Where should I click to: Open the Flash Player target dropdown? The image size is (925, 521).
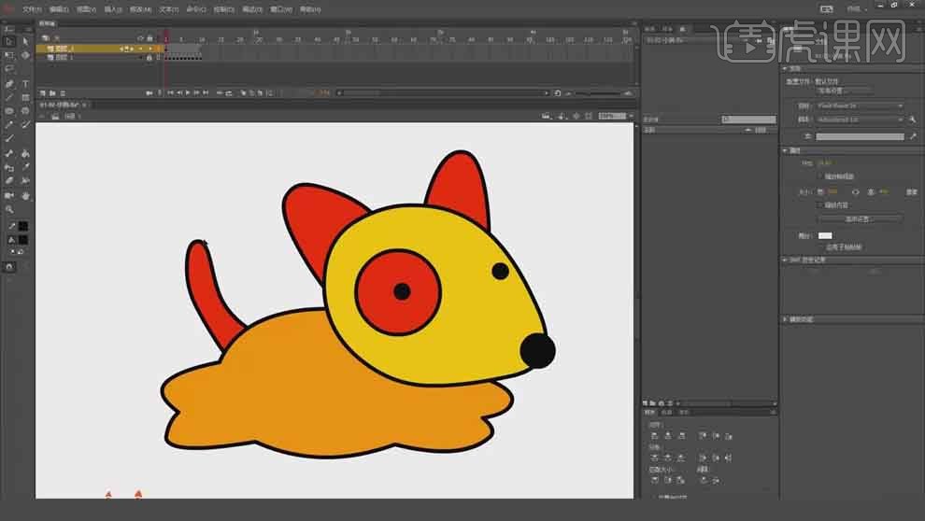click(860, 106)
